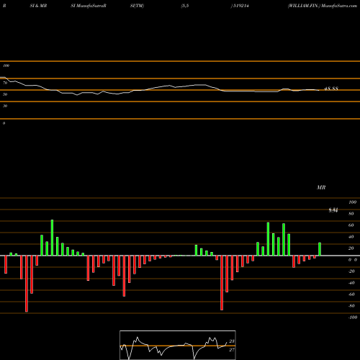
Task: Click the 80 label on MR right axis
Action: (x=351, y=214)
